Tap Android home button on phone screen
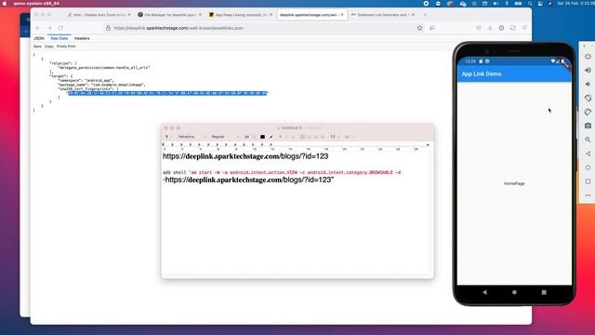The image size is (595, 335). pos(514,292)
